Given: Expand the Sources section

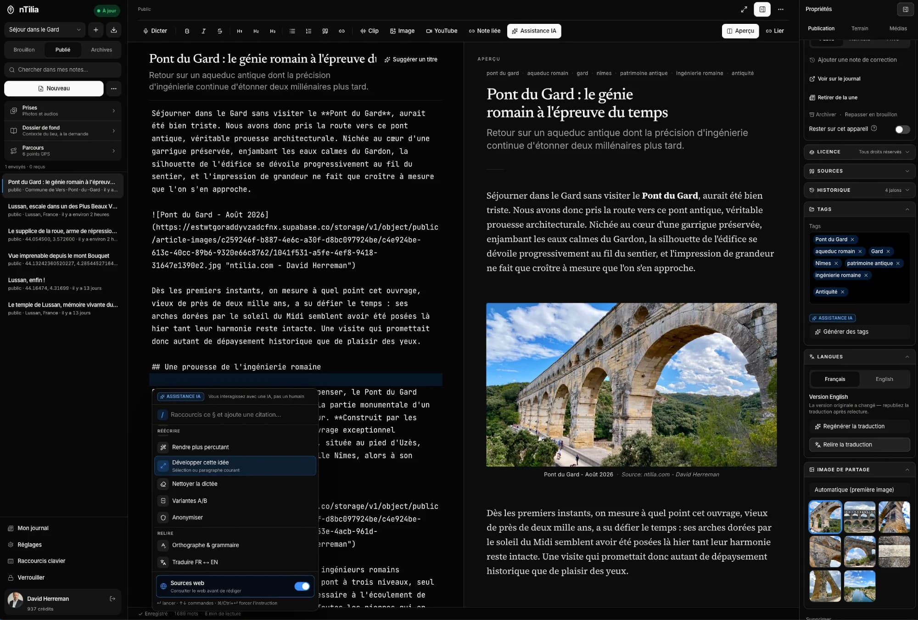Looking at the screenshot, I should point(859,171).
